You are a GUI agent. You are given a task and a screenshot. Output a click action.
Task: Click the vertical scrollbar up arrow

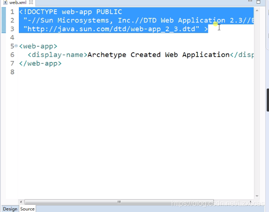[257, 11]
